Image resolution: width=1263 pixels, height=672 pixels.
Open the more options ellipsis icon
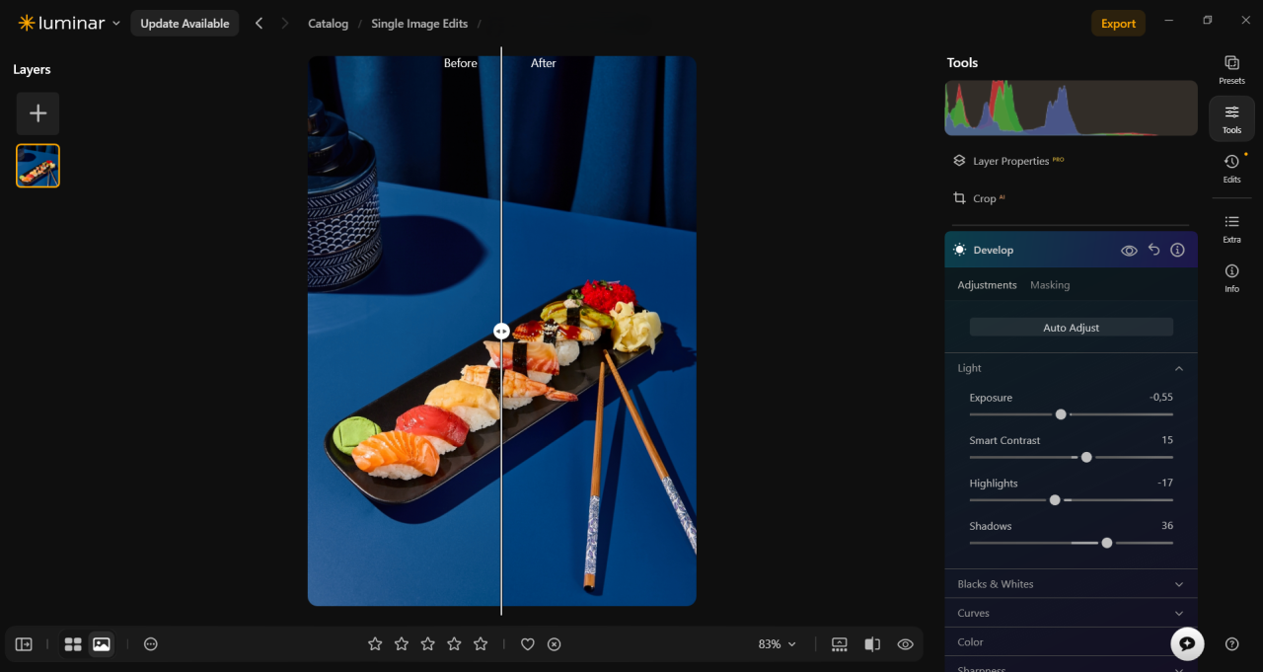(x=151, y=644)
